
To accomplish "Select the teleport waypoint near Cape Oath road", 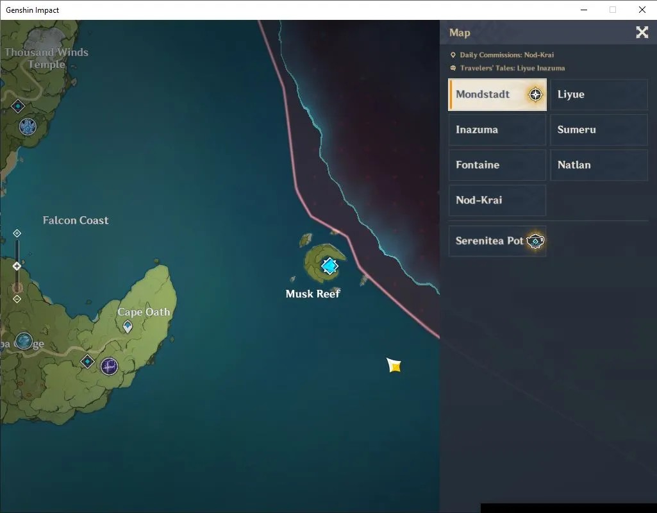I will coord(87,361).
